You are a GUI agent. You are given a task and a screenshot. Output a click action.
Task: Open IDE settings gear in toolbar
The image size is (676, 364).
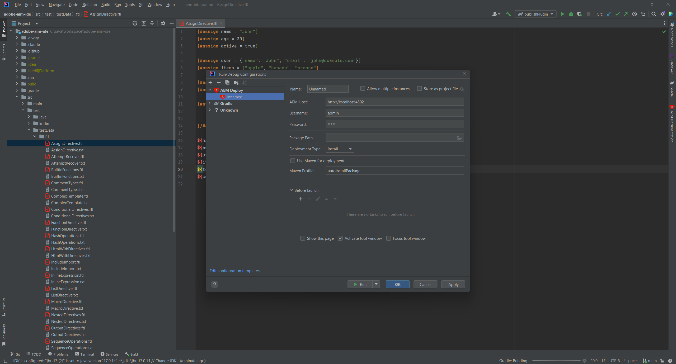tap(662, 14)
